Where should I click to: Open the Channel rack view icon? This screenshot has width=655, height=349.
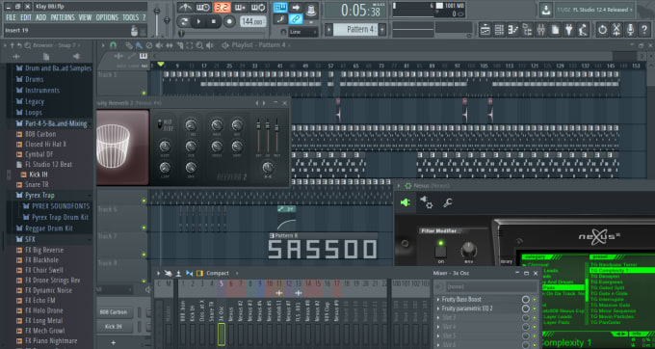(499, 30)
